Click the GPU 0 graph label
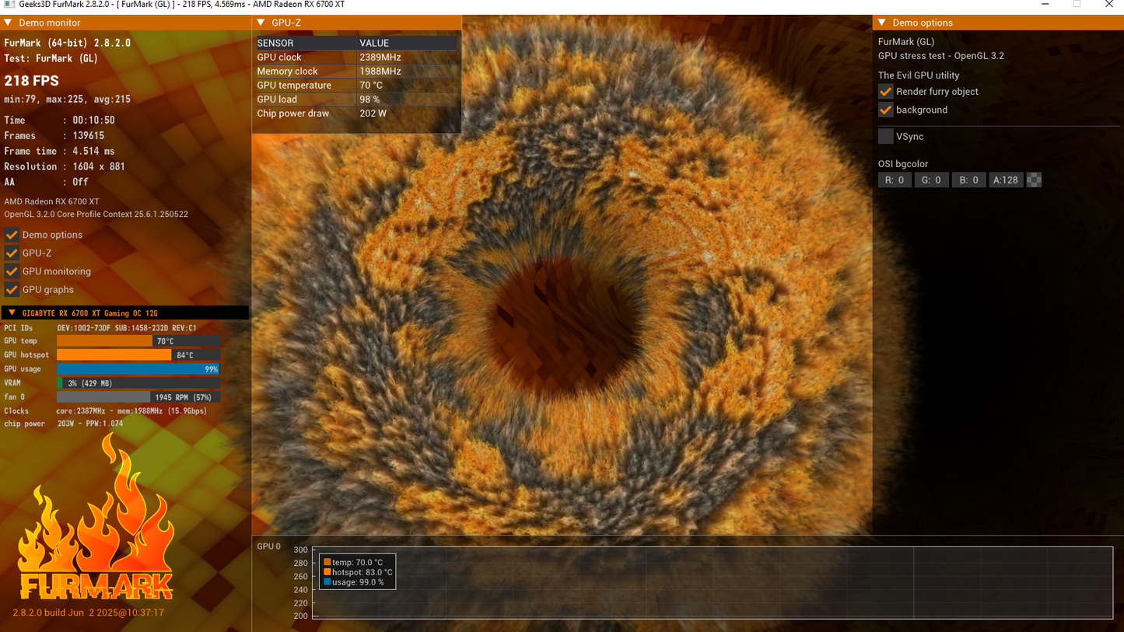Image resolution: width=1124 pixels, height=632 pixels. pos(269,546)
